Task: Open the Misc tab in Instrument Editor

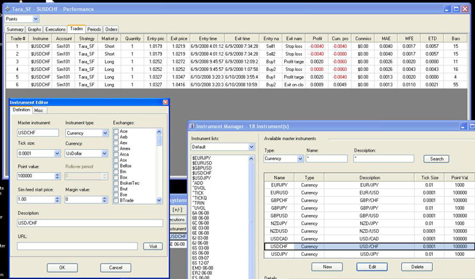Action: [40, 111]
